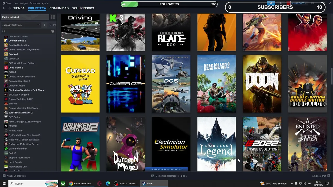The image size is (333, 187).
Task: Open the Dead Island 2 cover thumbnail
Action: [216, 84]
